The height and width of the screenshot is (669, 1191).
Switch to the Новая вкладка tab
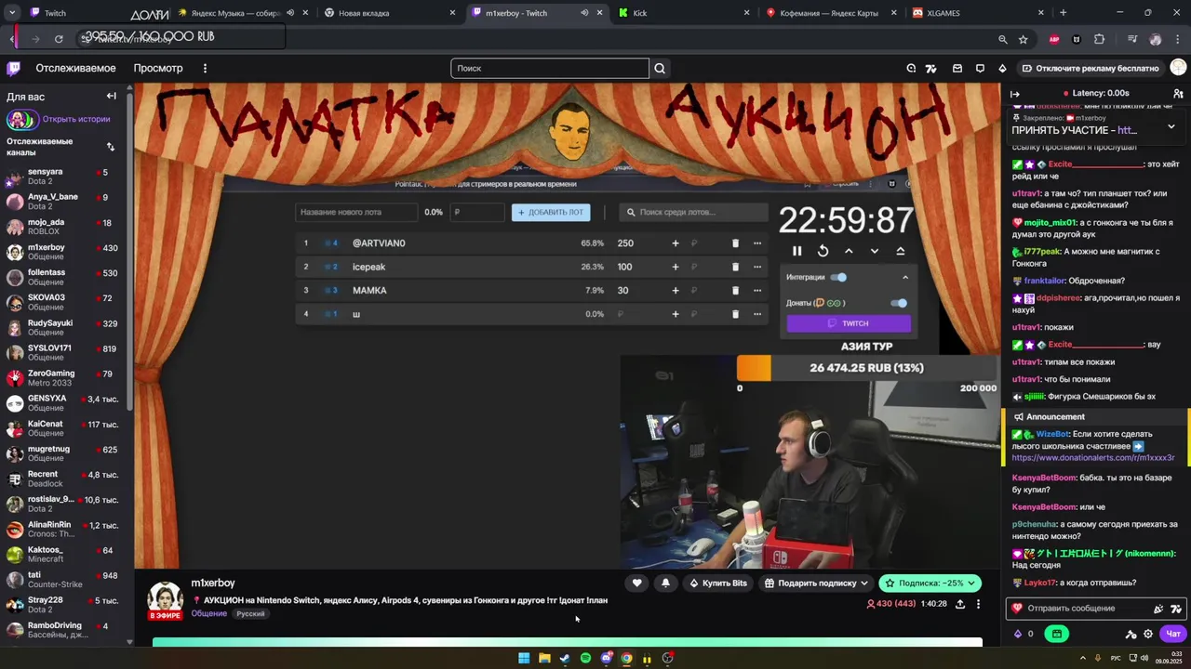[x=391, y=13]
